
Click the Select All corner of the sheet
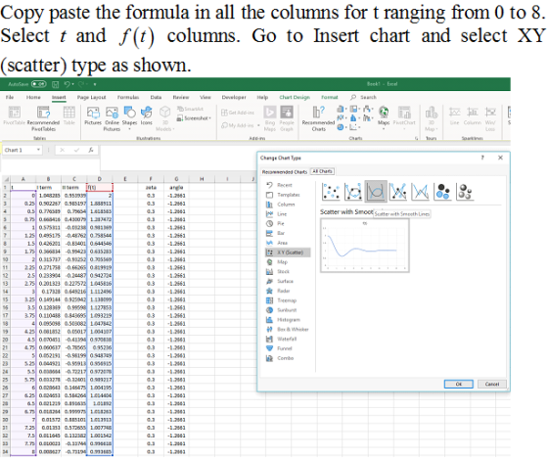[6, 179]
